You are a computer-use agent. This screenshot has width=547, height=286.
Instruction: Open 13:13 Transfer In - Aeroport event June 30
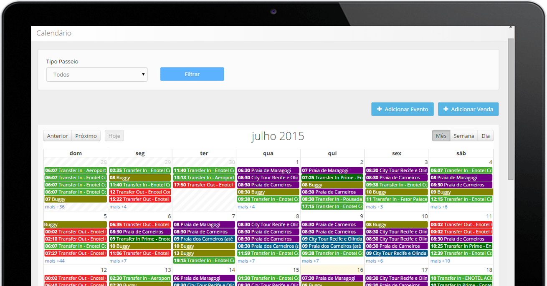204,178
